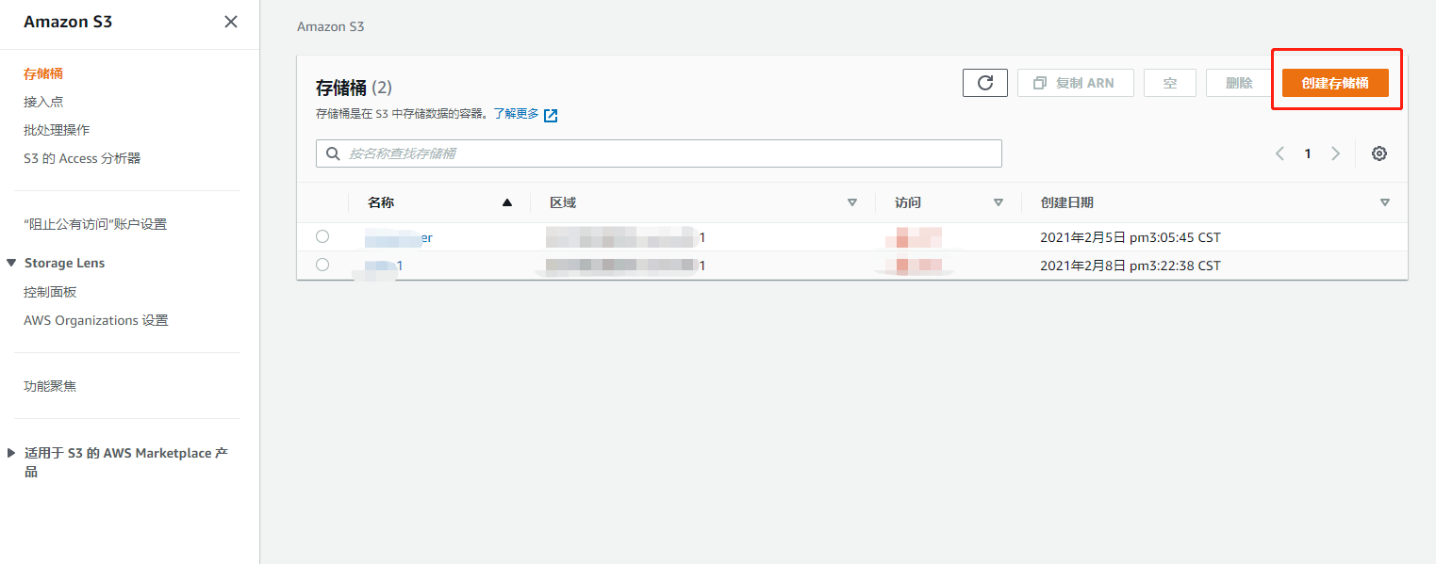Follow the 了解更多 link

(x=516, y=114)
